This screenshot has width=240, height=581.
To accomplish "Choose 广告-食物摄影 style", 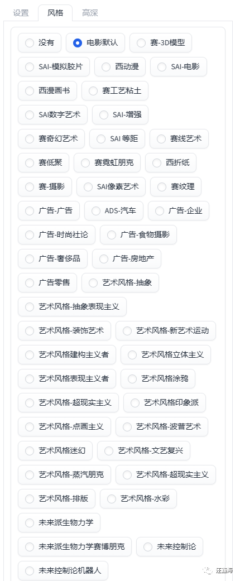I will tap(138, 234).
